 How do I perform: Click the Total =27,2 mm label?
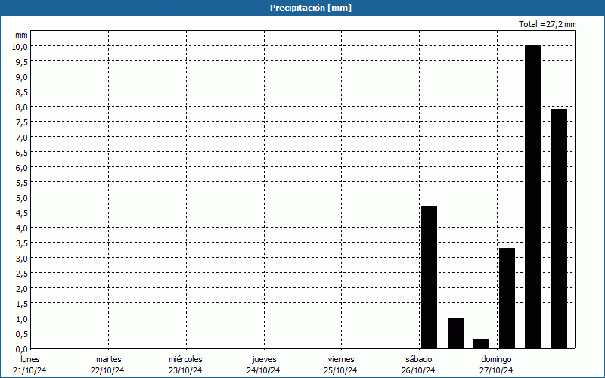(548, 24)
